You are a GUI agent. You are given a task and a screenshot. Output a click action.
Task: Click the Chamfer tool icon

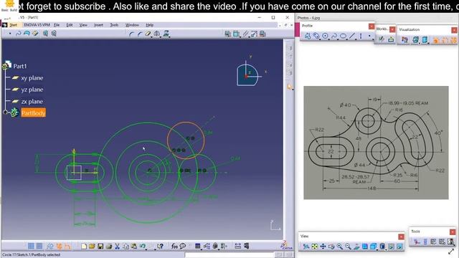[140, 34]
